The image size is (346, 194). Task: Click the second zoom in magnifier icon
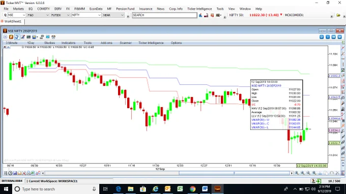303,173
